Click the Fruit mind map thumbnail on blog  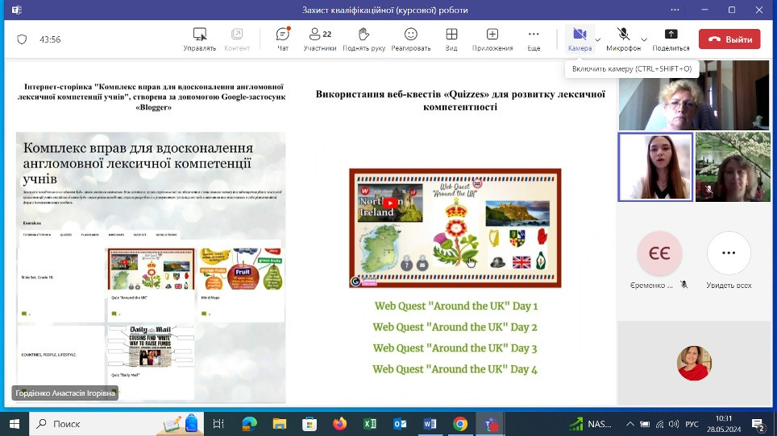click(241, 269)
